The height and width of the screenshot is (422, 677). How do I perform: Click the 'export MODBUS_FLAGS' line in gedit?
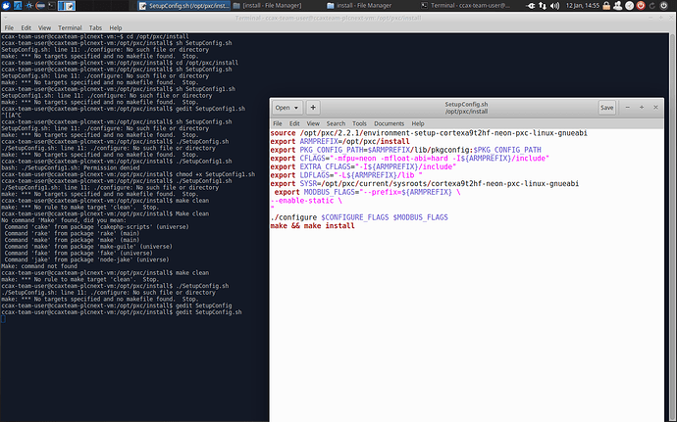pyautogui.click(x=367, y=192)
